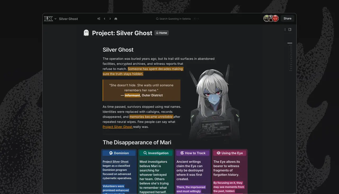
Task: Click the LK workspace logo
Action: click(x=48, y=19)
